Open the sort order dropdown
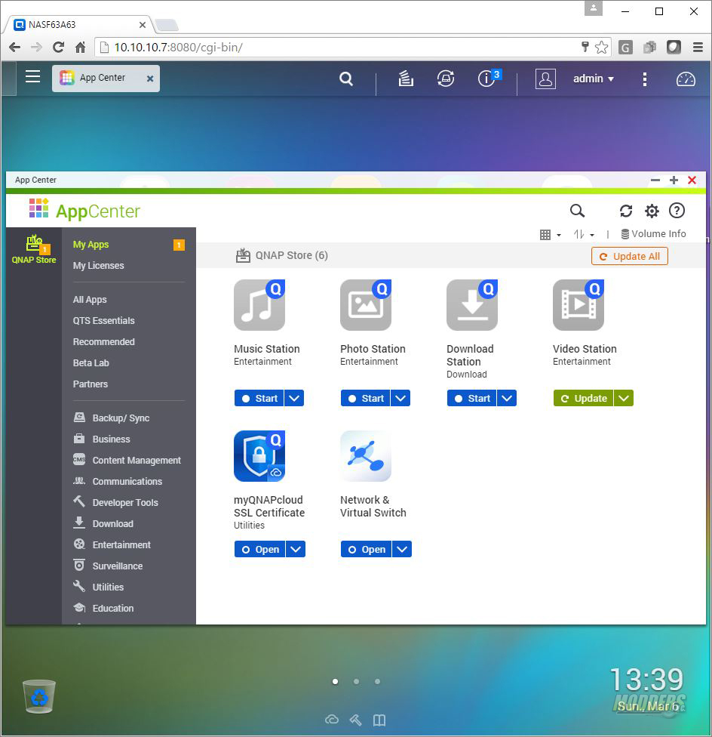 [x=584, y=234]
